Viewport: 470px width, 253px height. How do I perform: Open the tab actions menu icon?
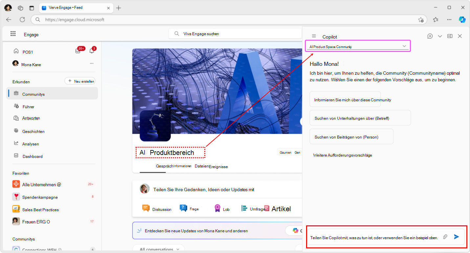tap(32, 8)
